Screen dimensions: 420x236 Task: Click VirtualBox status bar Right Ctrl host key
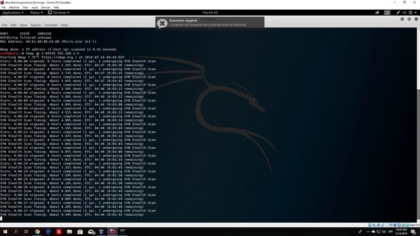coord(414,225)
